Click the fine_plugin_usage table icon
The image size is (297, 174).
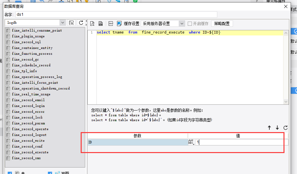[8, 36]
